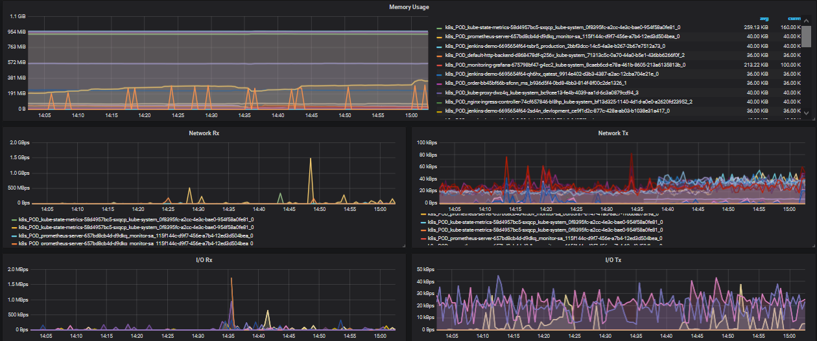The width and height of the screenshot is (817, 341).
Task: Open the I/O Tx panel title menu
Action: tap(612, 259)
